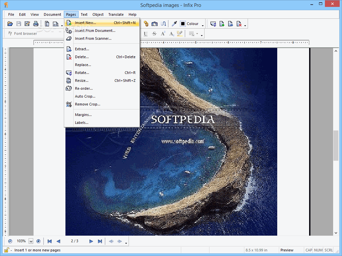Viewport: 342px width, 256px height.
Task: Choose Insert From Scanner... menu entry
Action: point(102,38)
